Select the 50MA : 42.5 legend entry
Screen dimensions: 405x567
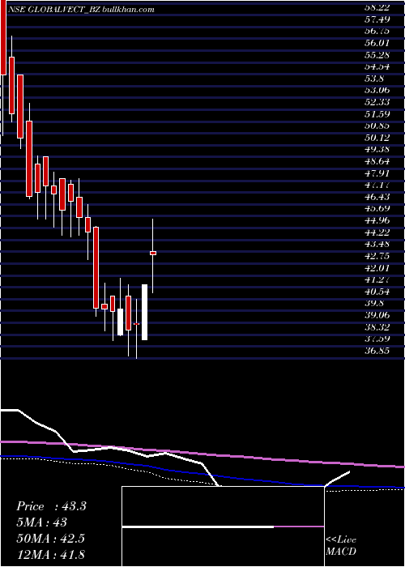tap(50, 539)
